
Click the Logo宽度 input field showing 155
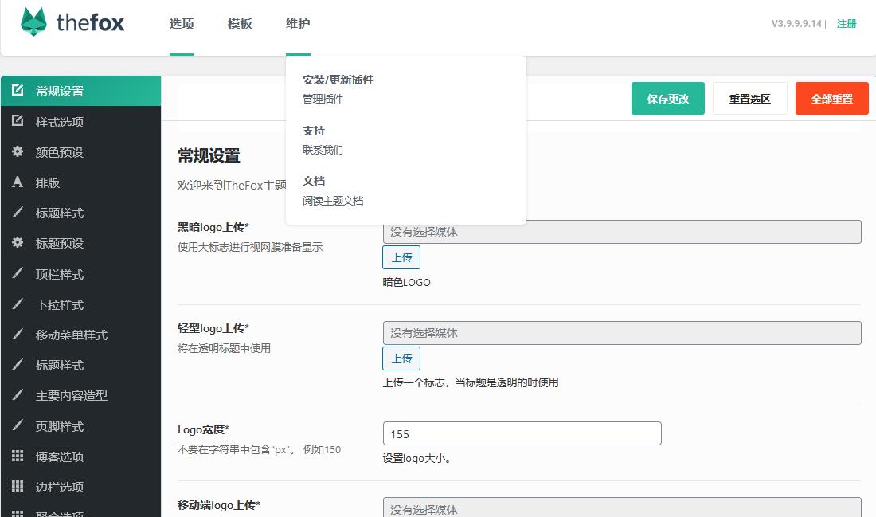(522, 433)
